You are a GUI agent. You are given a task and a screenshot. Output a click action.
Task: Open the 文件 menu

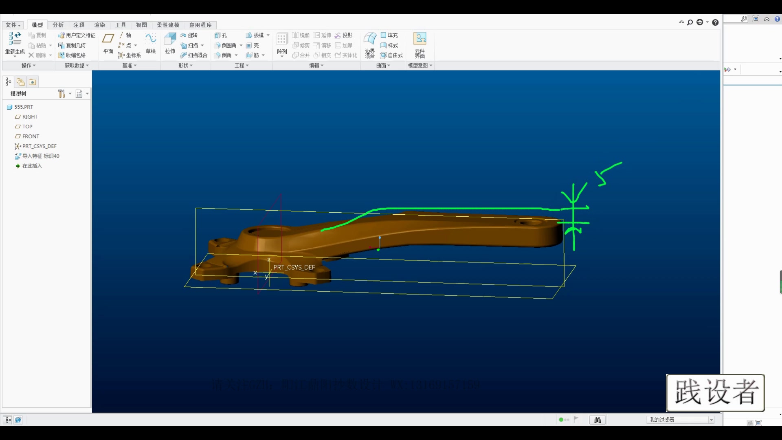[x=13, y=25]
